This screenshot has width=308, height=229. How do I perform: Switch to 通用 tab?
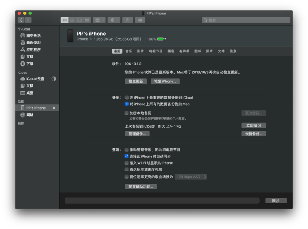click(117, 51)
